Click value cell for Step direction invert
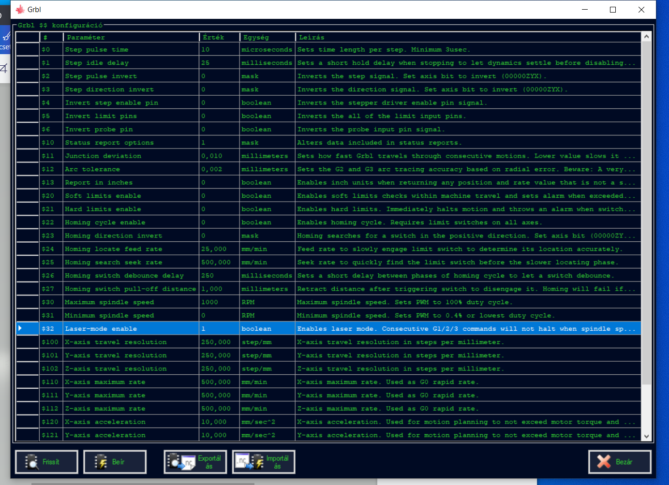 click(220, 89)
